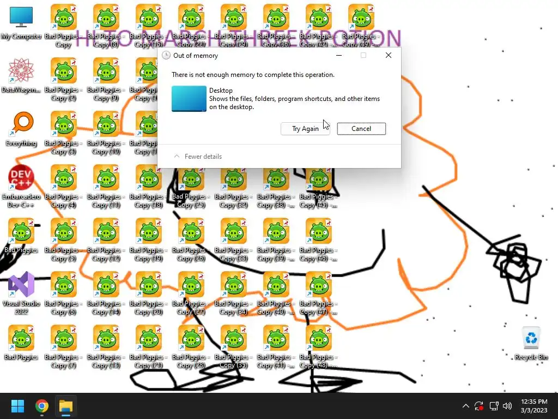Viewport: 558px width, 419px height.
Task: Select the Bad Piggies - Copy (20) shortcut
Action: click(x=148, y=293)
